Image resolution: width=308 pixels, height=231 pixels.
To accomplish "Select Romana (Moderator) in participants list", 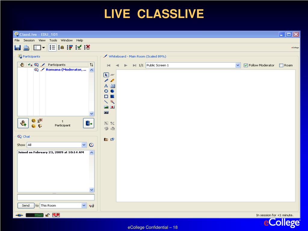I will tap(66, 69).
